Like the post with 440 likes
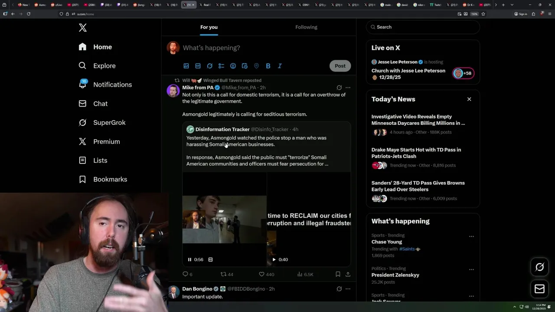Screen dimensions: 555x312 pos(266,274)
